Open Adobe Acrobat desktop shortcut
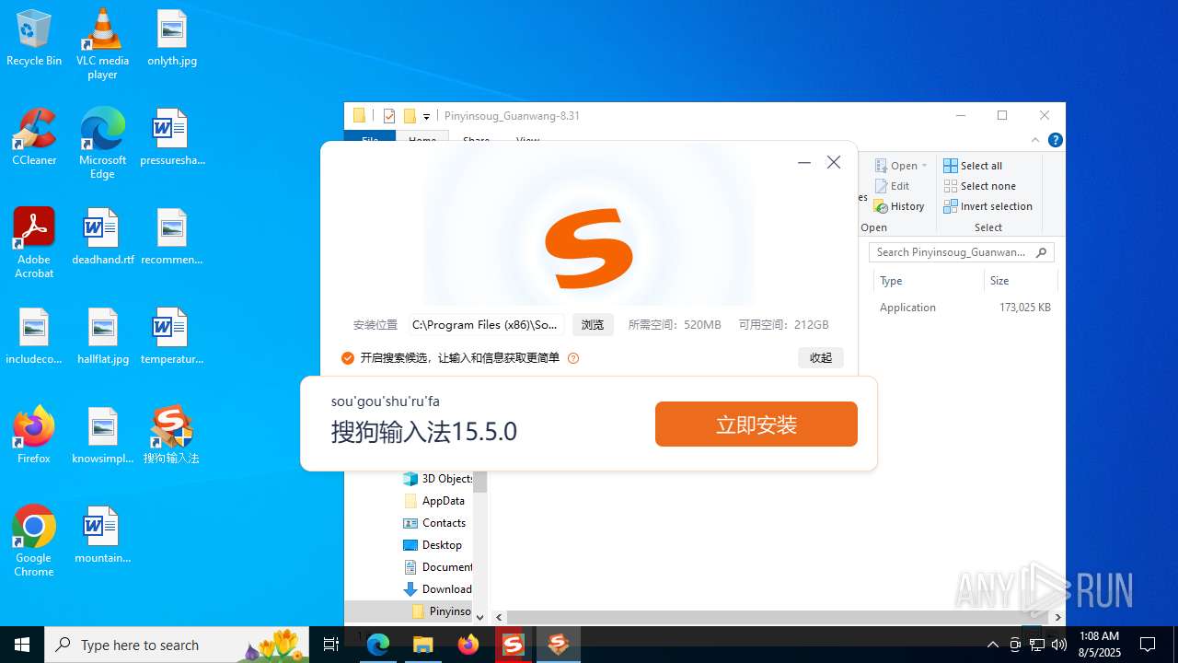The height and width of the screenshot is (663, 1178). [x=34, y=243]
